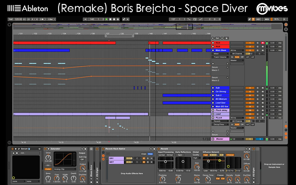Click the 125.00 tempo field
296x185 pixels.
click(18, 19)
